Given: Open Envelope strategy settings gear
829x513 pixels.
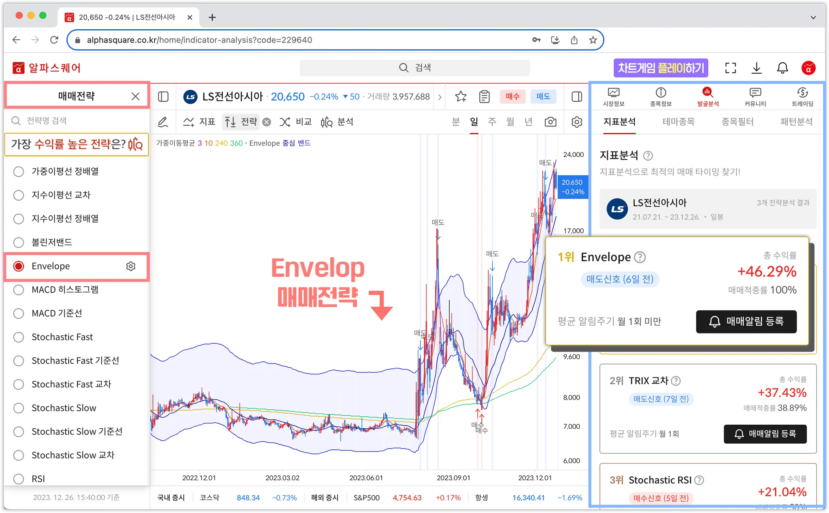Looking at the screenshot, I should click(x=131, y=266).
